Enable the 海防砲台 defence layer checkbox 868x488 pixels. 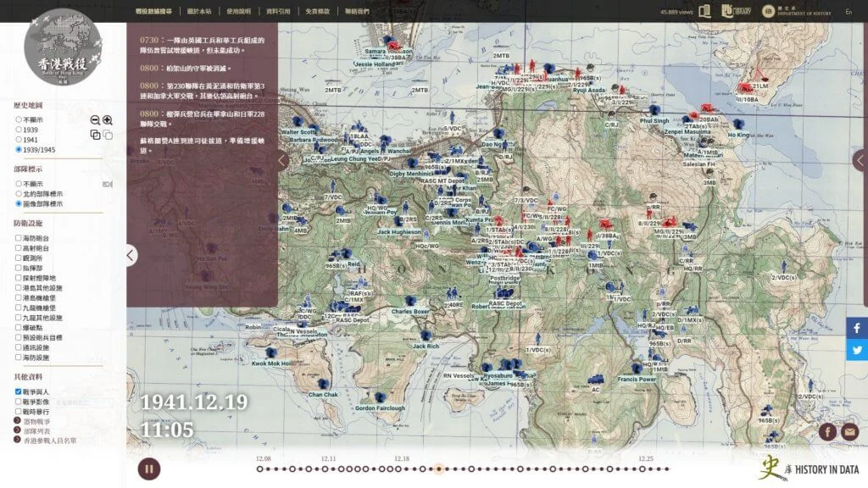point(19,238)
